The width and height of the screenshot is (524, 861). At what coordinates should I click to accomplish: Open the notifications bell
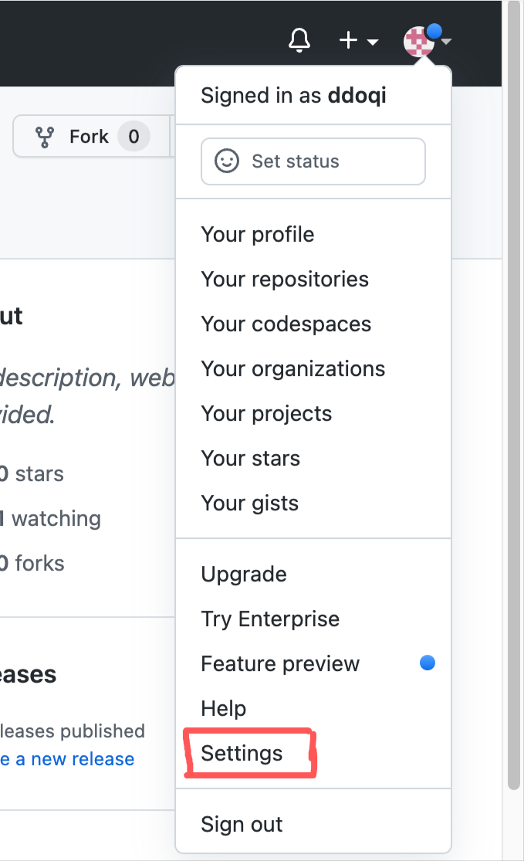click(x=299, y=40)
